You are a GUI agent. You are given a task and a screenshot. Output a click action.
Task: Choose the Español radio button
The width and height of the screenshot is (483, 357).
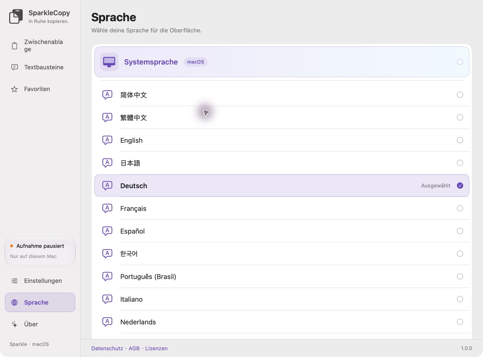[x=460, y=231]
